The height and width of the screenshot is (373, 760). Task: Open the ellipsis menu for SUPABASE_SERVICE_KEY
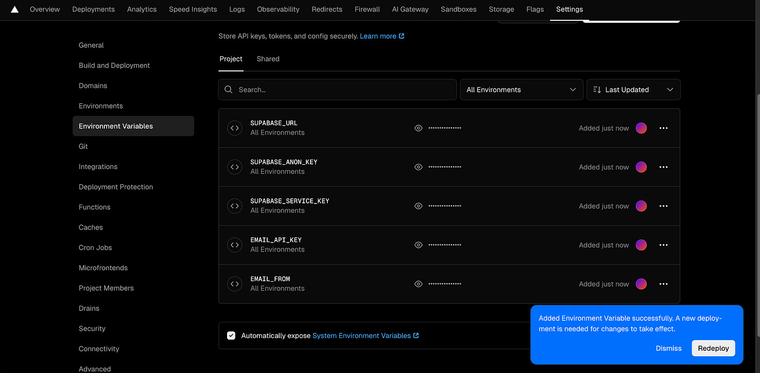pyautogui.click(x=663, y=206)
